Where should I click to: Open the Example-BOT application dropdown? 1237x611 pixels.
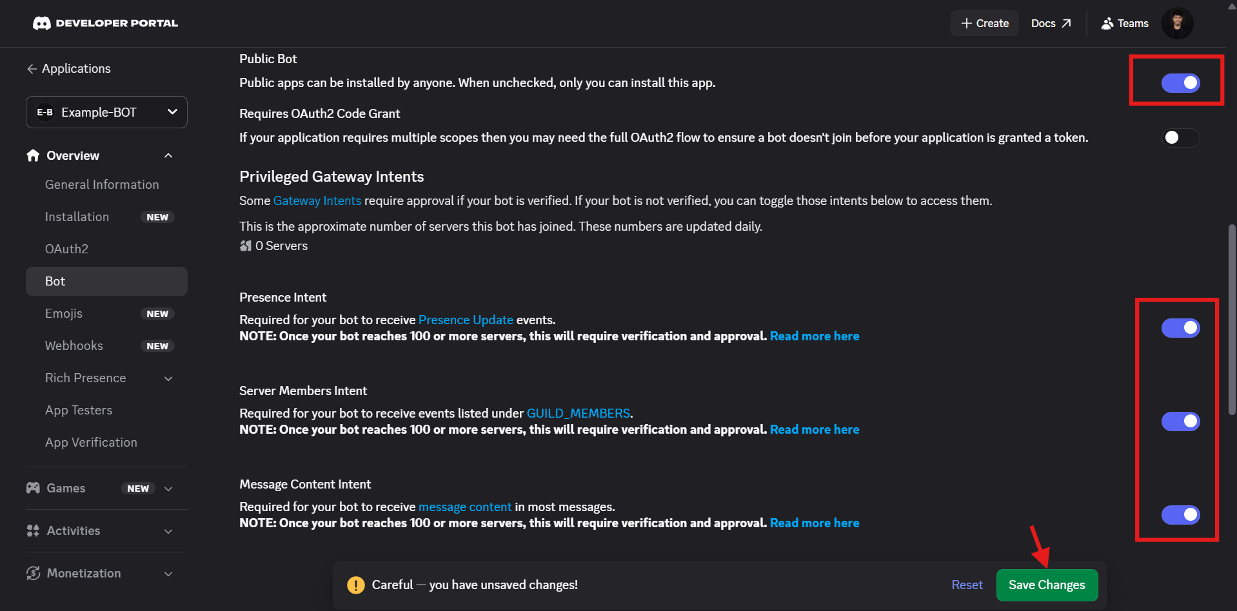[106, 112]
